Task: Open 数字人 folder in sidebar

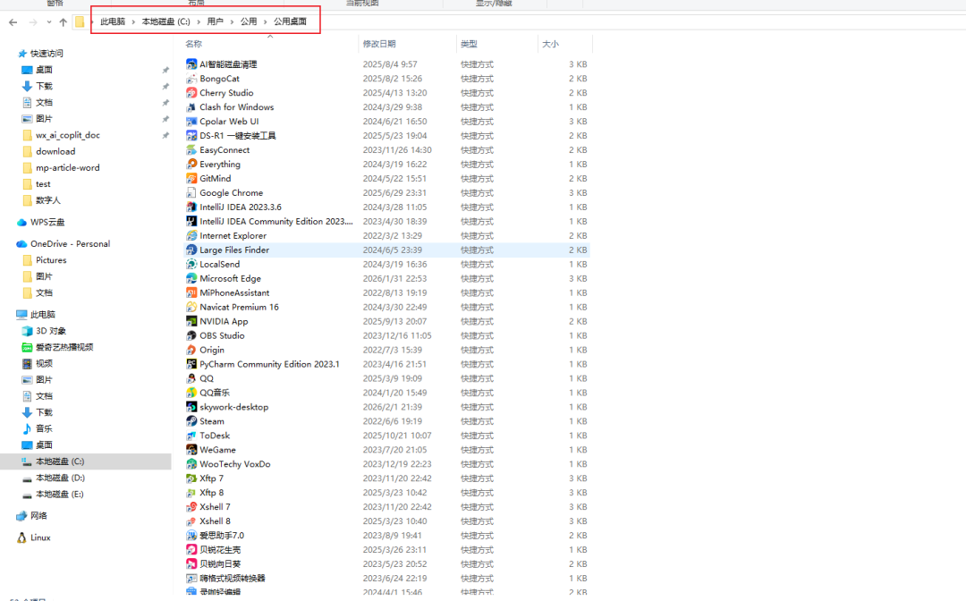Action: pyautogui.click(x=48, y=200)
